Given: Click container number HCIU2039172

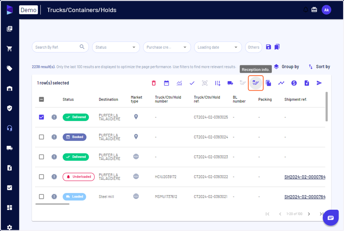Looking at the screenshot, I should pos(166,177).
